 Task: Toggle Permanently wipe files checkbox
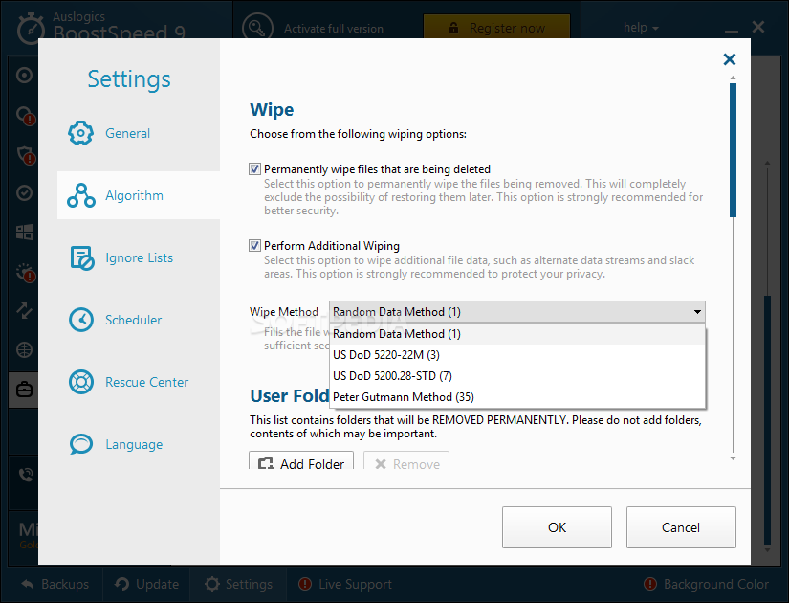(x=254, y=168)
